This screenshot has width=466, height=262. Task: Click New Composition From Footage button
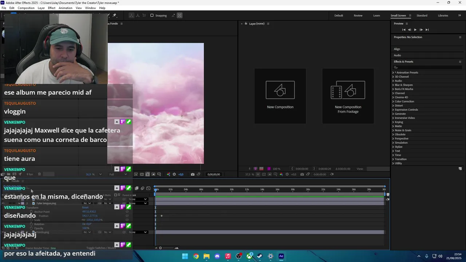pos(348,96)
